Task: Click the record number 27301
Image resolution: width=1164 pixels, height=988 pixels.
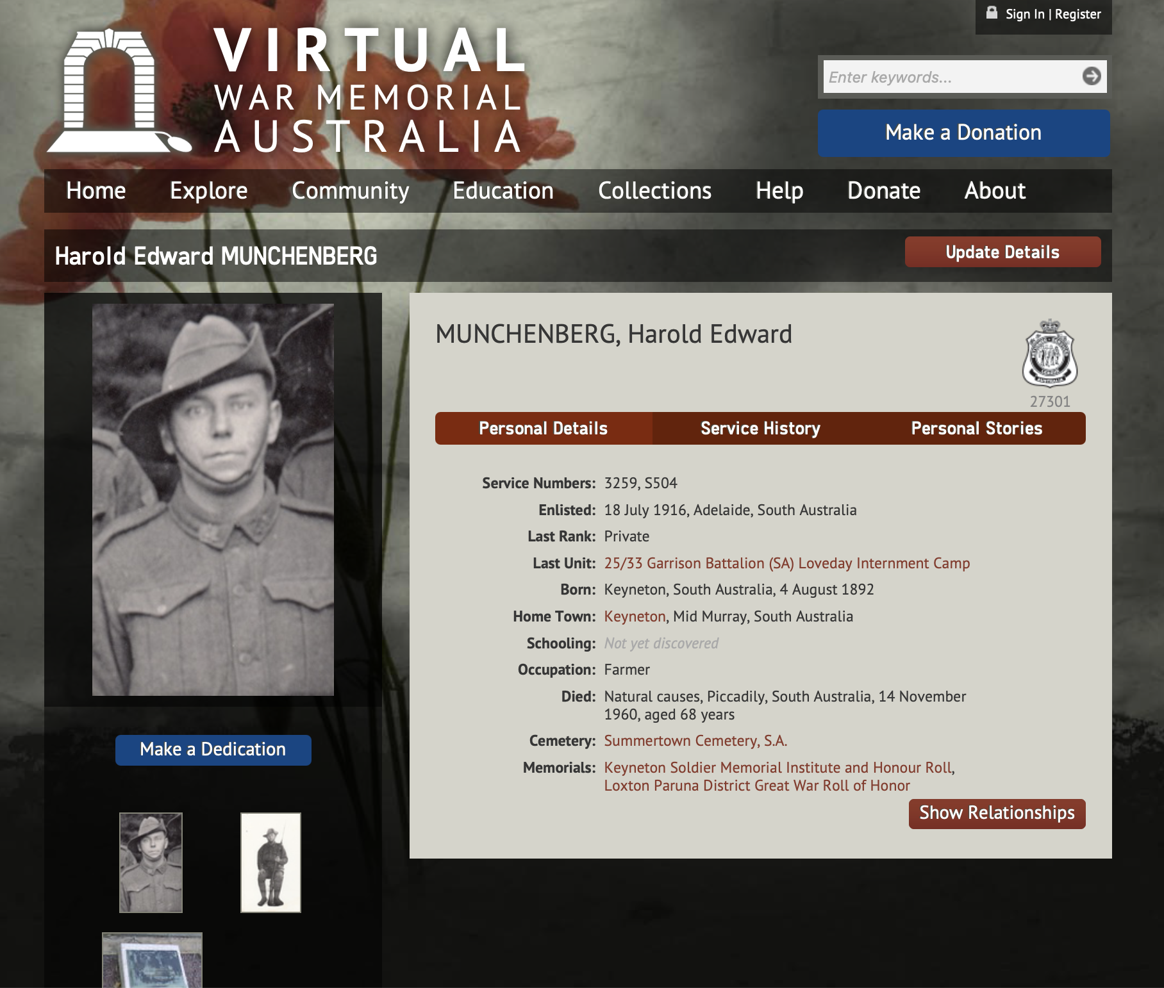Action: pyautogui.click(x=1050, y=402)
